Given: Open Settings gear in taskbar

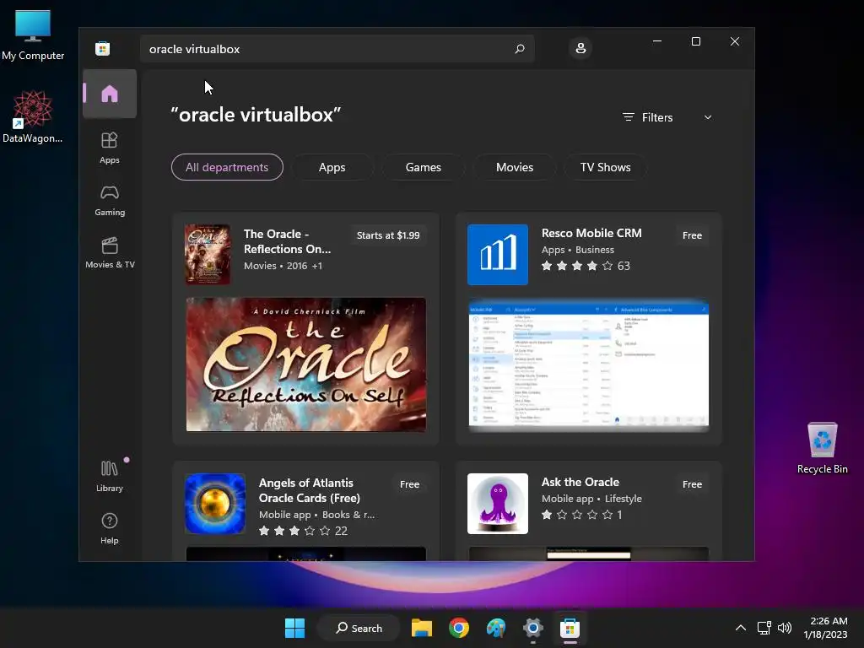Looking at the screenshot, I should [533, 628].
